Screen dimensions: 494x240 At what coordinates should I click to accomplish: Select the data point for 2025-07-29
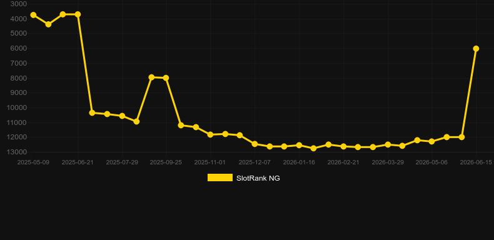[x=122, y=116]
